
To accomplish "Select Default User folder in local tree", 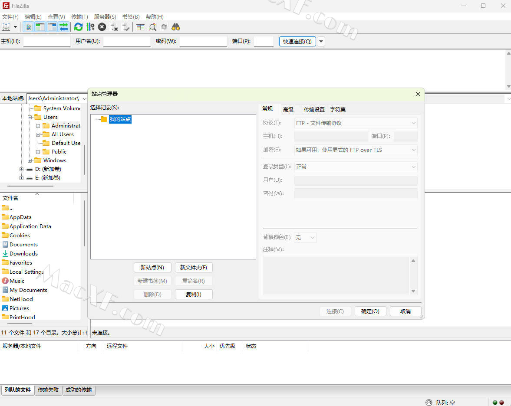I will (61, 143).
